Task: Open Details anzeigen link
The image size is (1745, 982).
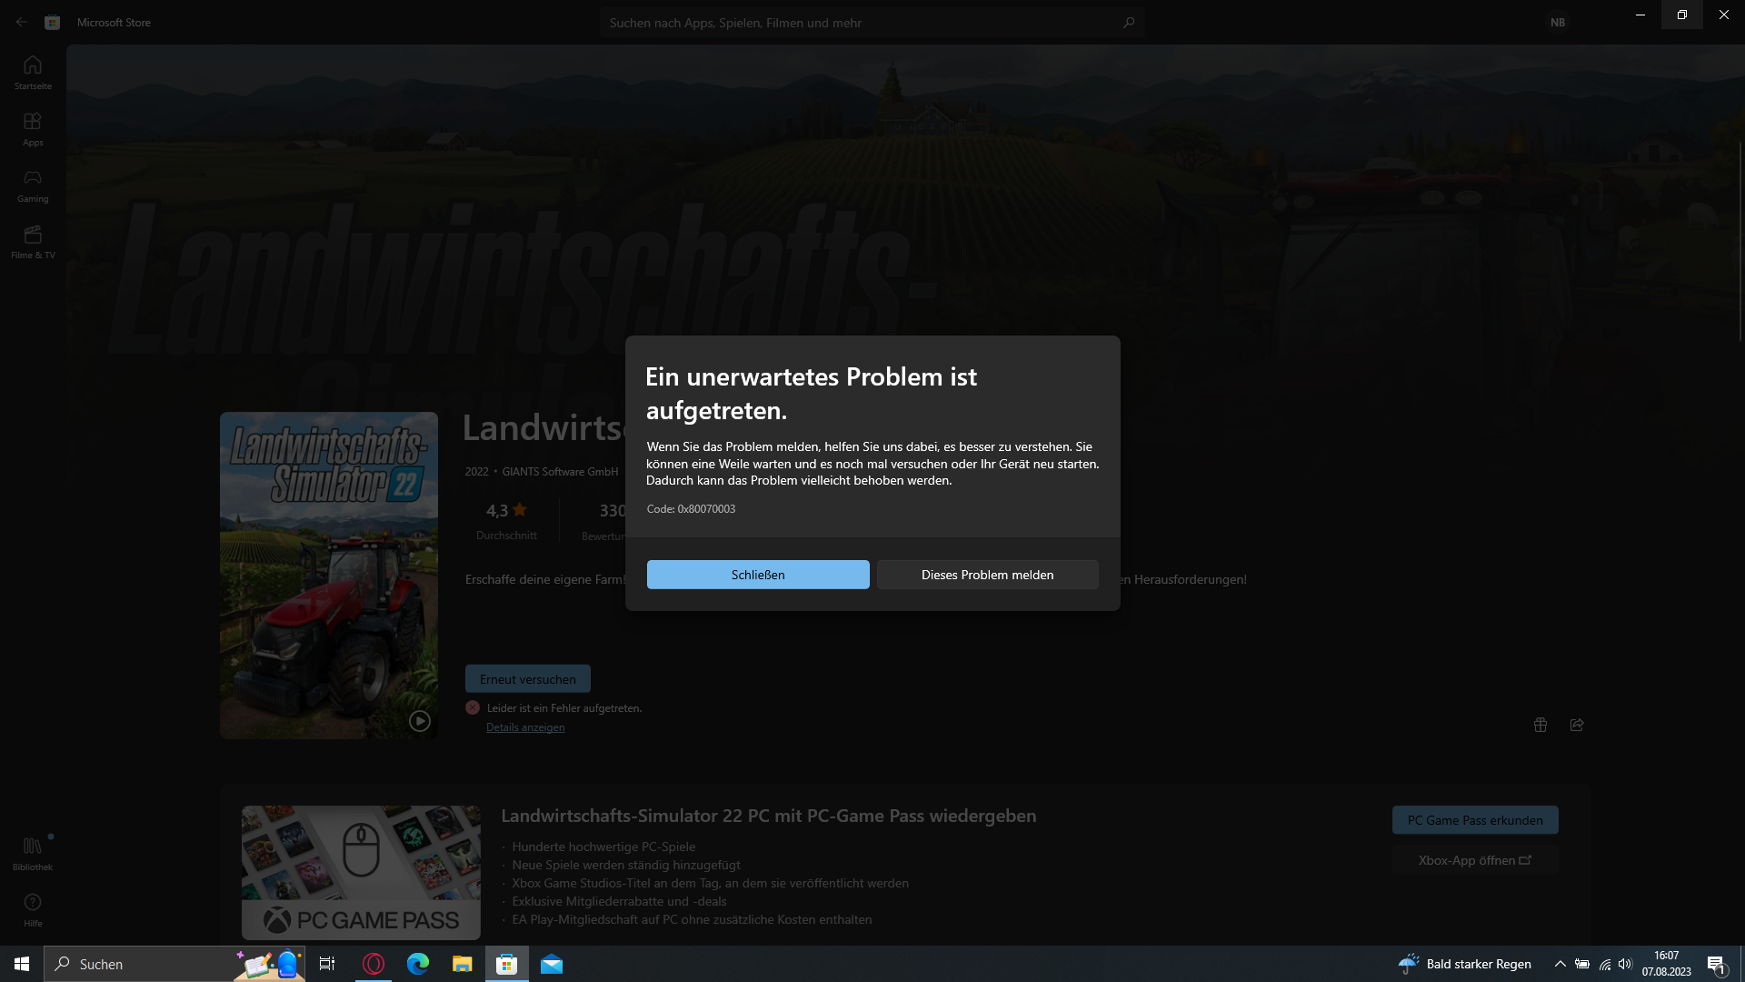Action: (525, 727)
